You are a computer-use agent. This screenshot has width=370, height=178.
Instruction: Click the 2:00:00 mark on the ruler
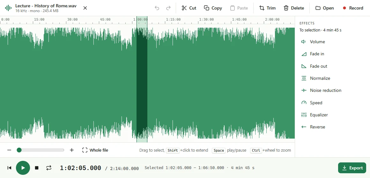tap(272, 19)
